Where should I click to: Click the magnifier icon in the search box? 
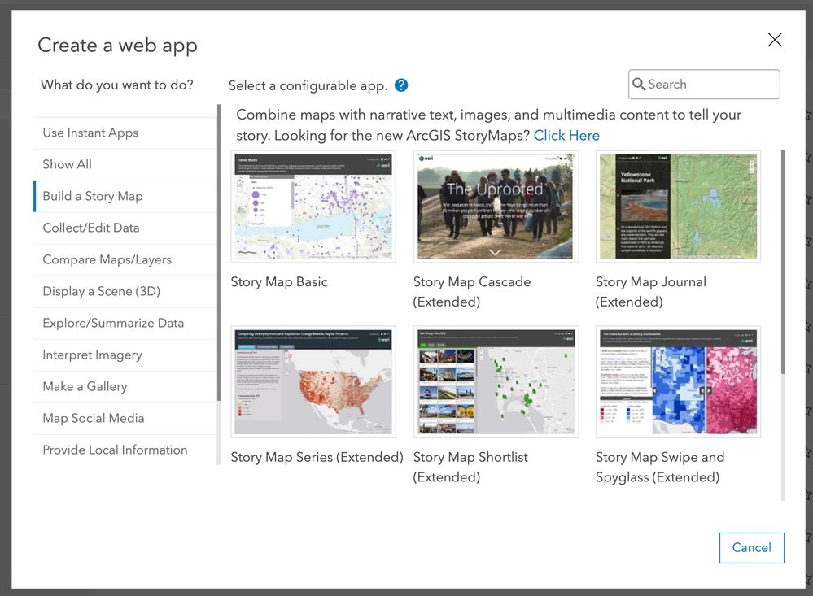point(640,84)
